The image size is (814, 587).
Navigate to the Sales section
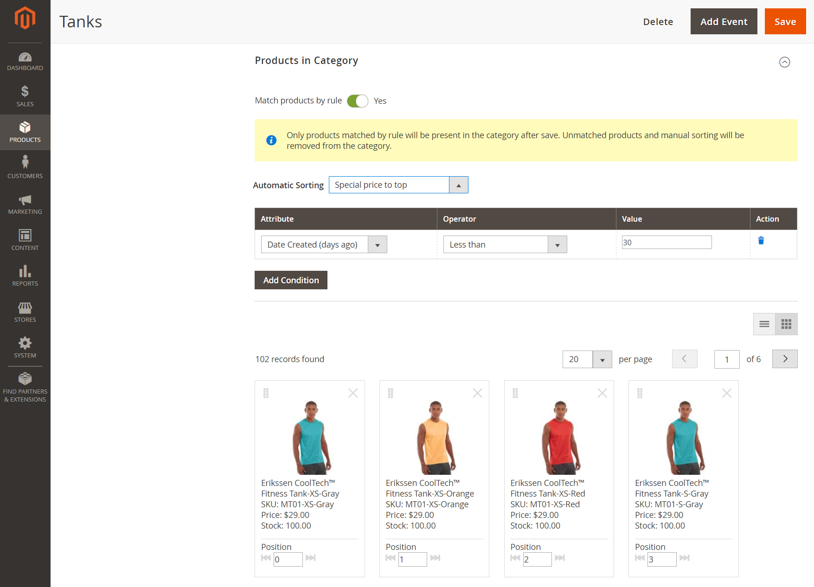click(x=25, y=96)
